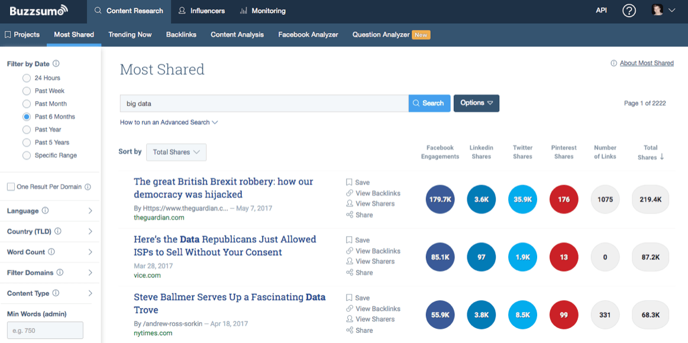Open the Brexit robbery article title

point(224,187)
